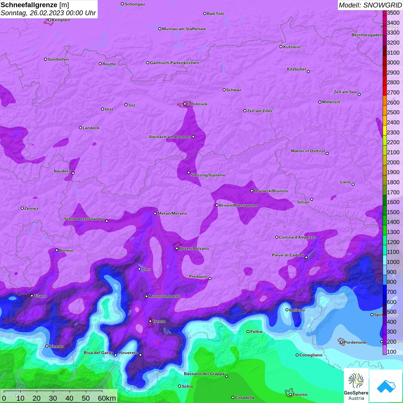Click the Kempten city marker dot
The width and height of the screenshot is (403, 403).
click(50, 20)
